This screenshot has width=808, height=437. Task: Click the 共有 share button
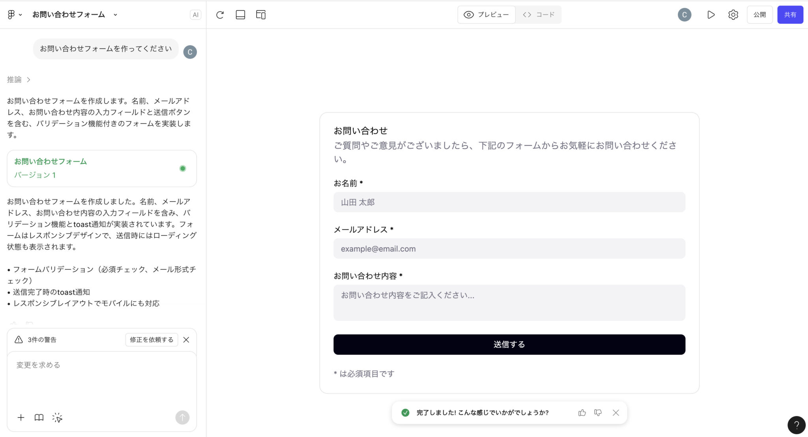coord(790,15)
